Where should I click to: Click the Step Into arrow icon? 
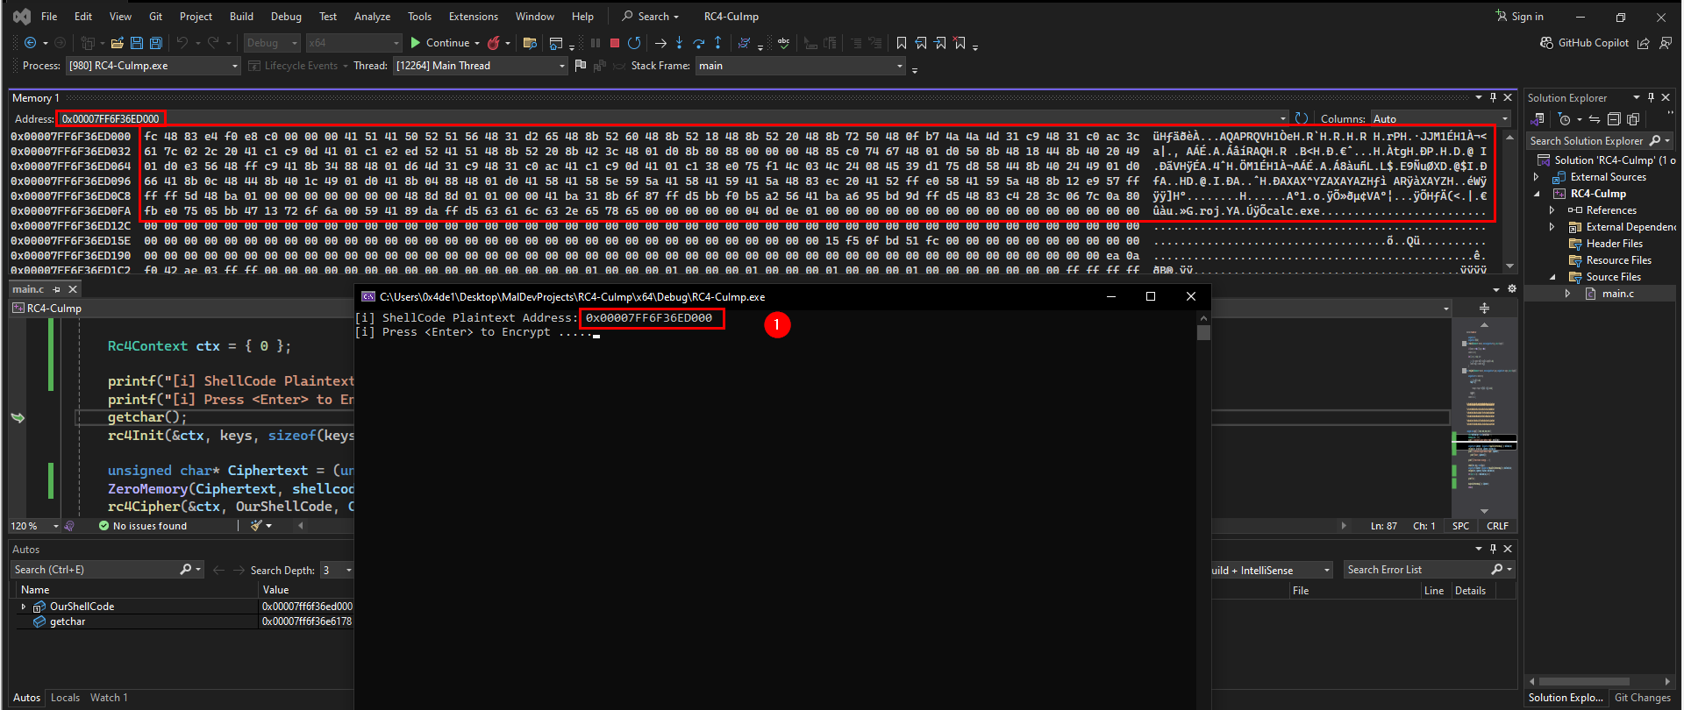coord(679,42)
